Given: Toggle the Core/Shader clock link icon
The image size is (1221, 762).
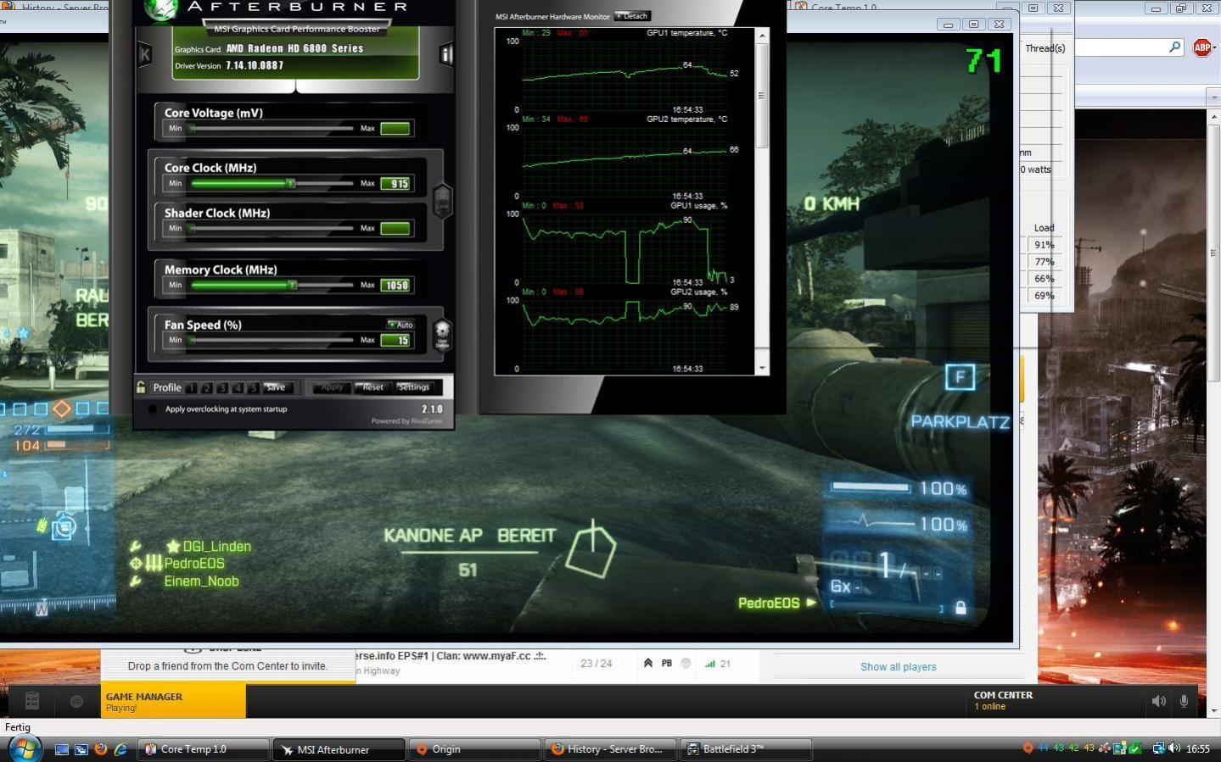Looking at the screenshot, I should tap(442, 202).
